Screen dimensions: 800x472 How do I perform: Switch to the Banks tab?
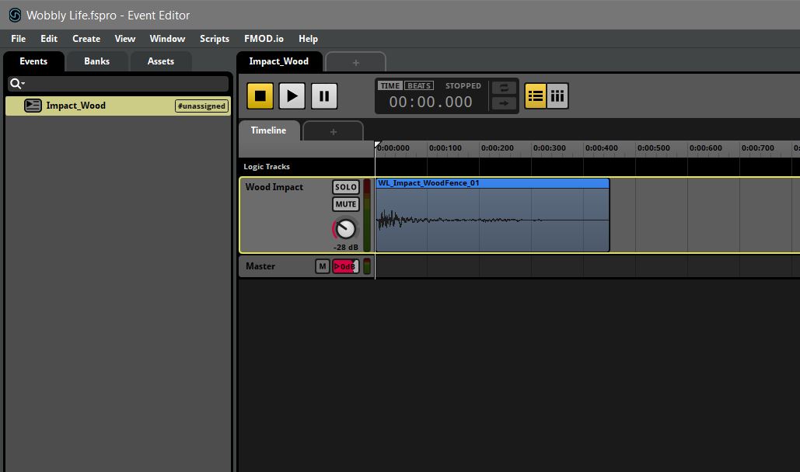coord(97,61)
